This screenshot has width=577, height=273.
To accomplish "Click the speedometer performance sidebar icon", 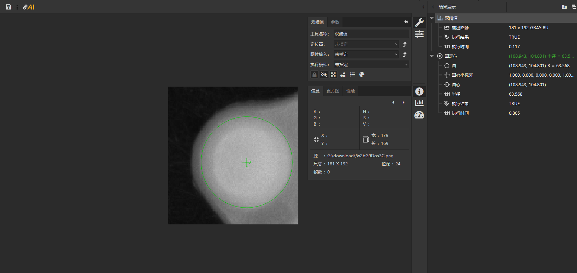I will click(x=419, y=115).
